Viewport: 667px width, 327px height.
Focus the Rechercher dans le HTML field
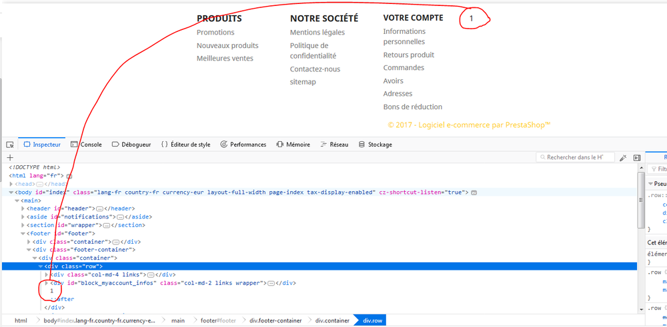click(x=575, y=157)
